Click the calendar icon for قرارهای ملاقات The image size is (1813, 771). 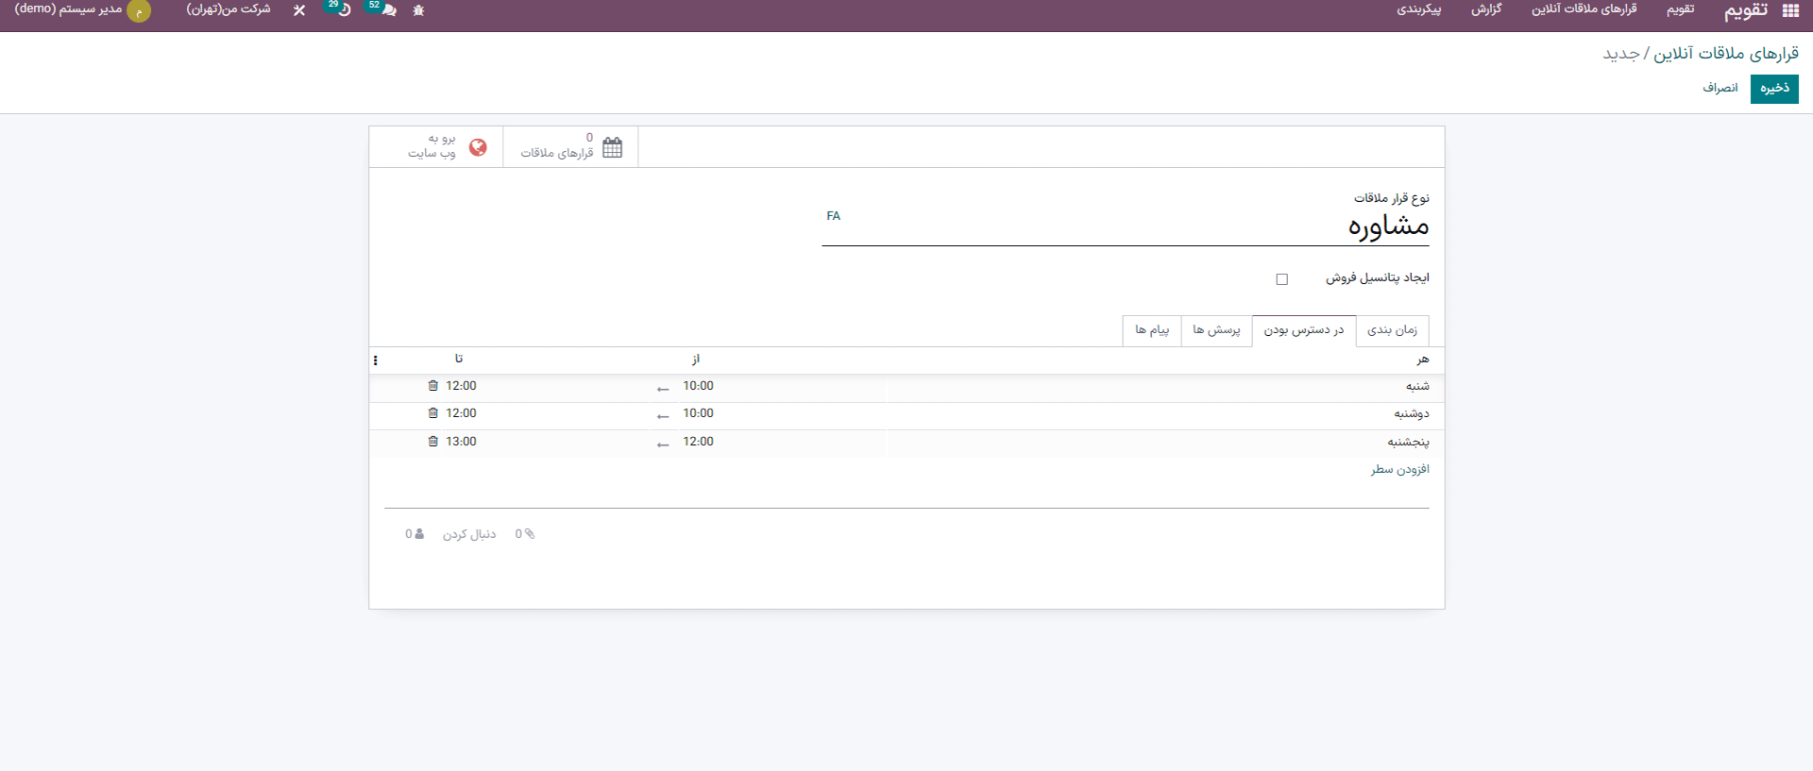coord(613,147)
